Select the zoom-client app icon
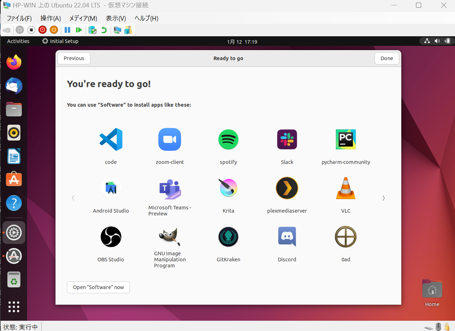Viewport: 455px width, 331px height. pos(170,139)
